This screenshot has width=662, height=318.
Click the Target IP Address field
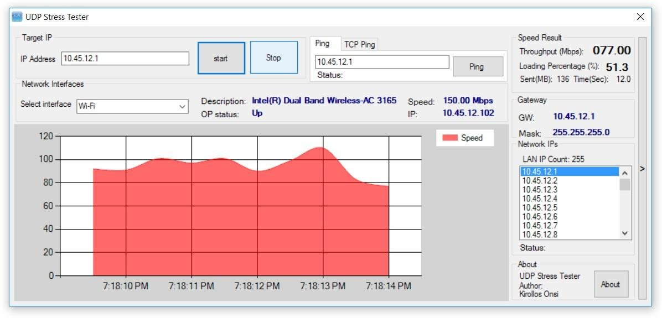click(x=125, y=59)
